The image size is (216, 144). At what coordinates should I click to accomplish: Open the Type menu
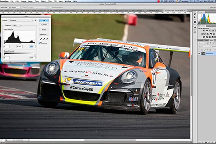coord(37,1)
